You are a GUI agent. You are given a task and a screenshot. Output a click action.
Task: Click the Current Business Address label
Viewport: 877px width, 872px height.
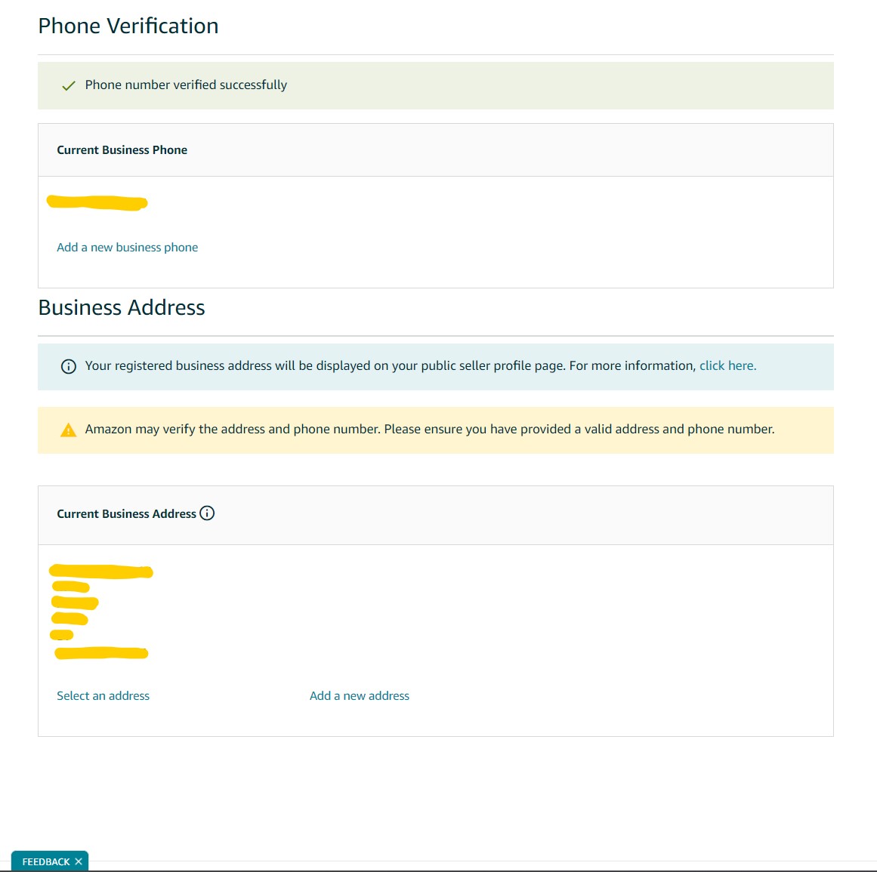(x=126, y=513)
